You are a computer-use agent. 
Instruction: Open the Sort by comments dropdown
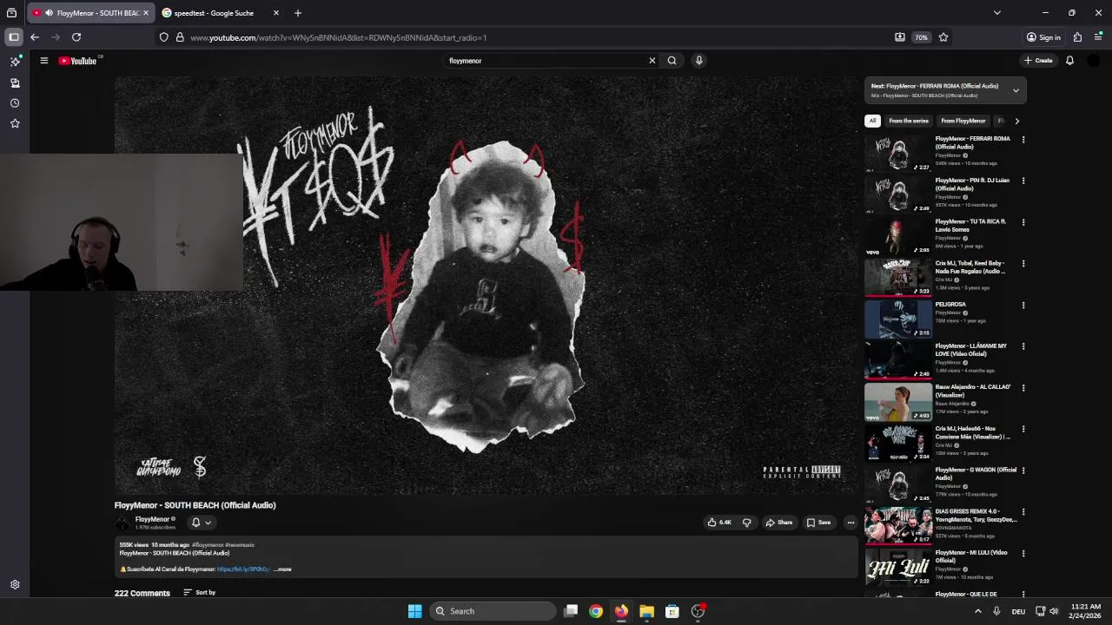[200, 593]
